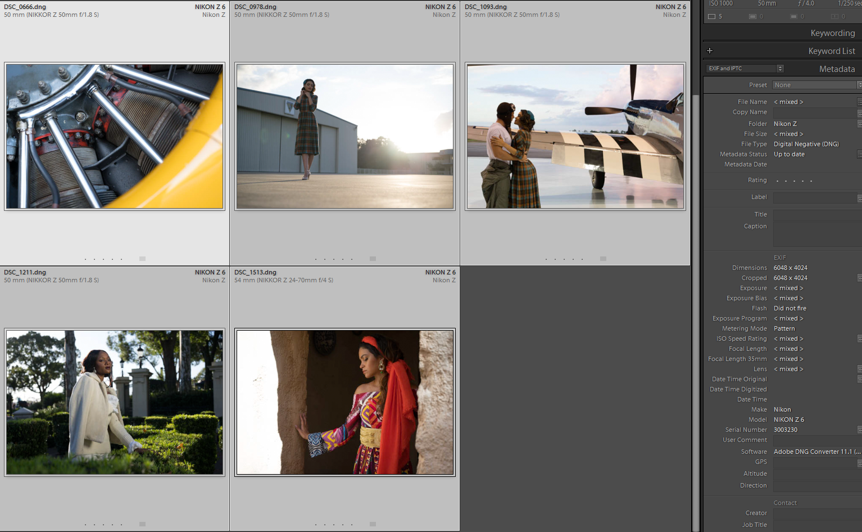Click 'Nikon' make value

coord(782,409)
